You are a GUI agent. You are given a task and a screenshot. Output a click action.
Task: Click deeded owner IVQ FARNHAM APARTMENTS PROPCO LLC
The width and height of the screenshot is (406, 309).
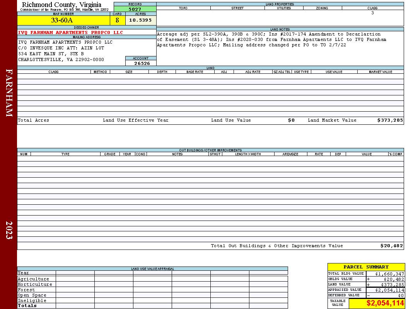(70, 32)
